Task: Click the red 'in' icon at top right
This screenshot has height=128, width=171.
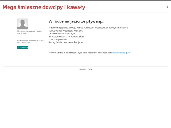Action: tap(168, 7)
